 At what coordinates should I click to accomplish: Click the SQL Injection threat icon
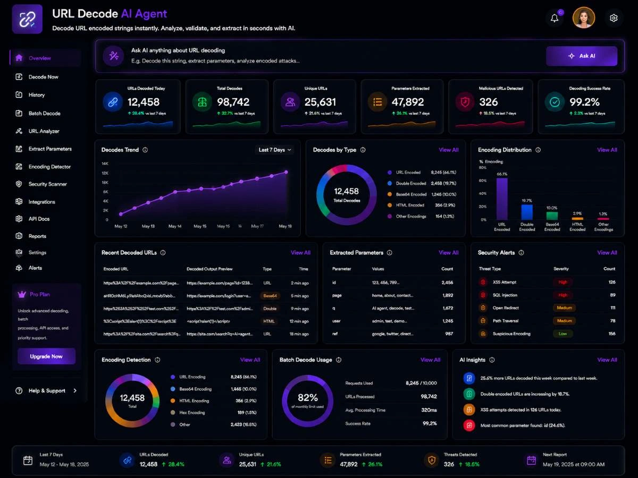pos(483,295)
